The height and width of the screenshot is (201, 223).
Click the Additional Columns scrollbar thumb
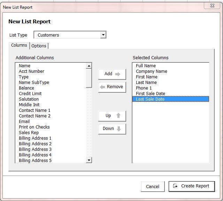89,78
